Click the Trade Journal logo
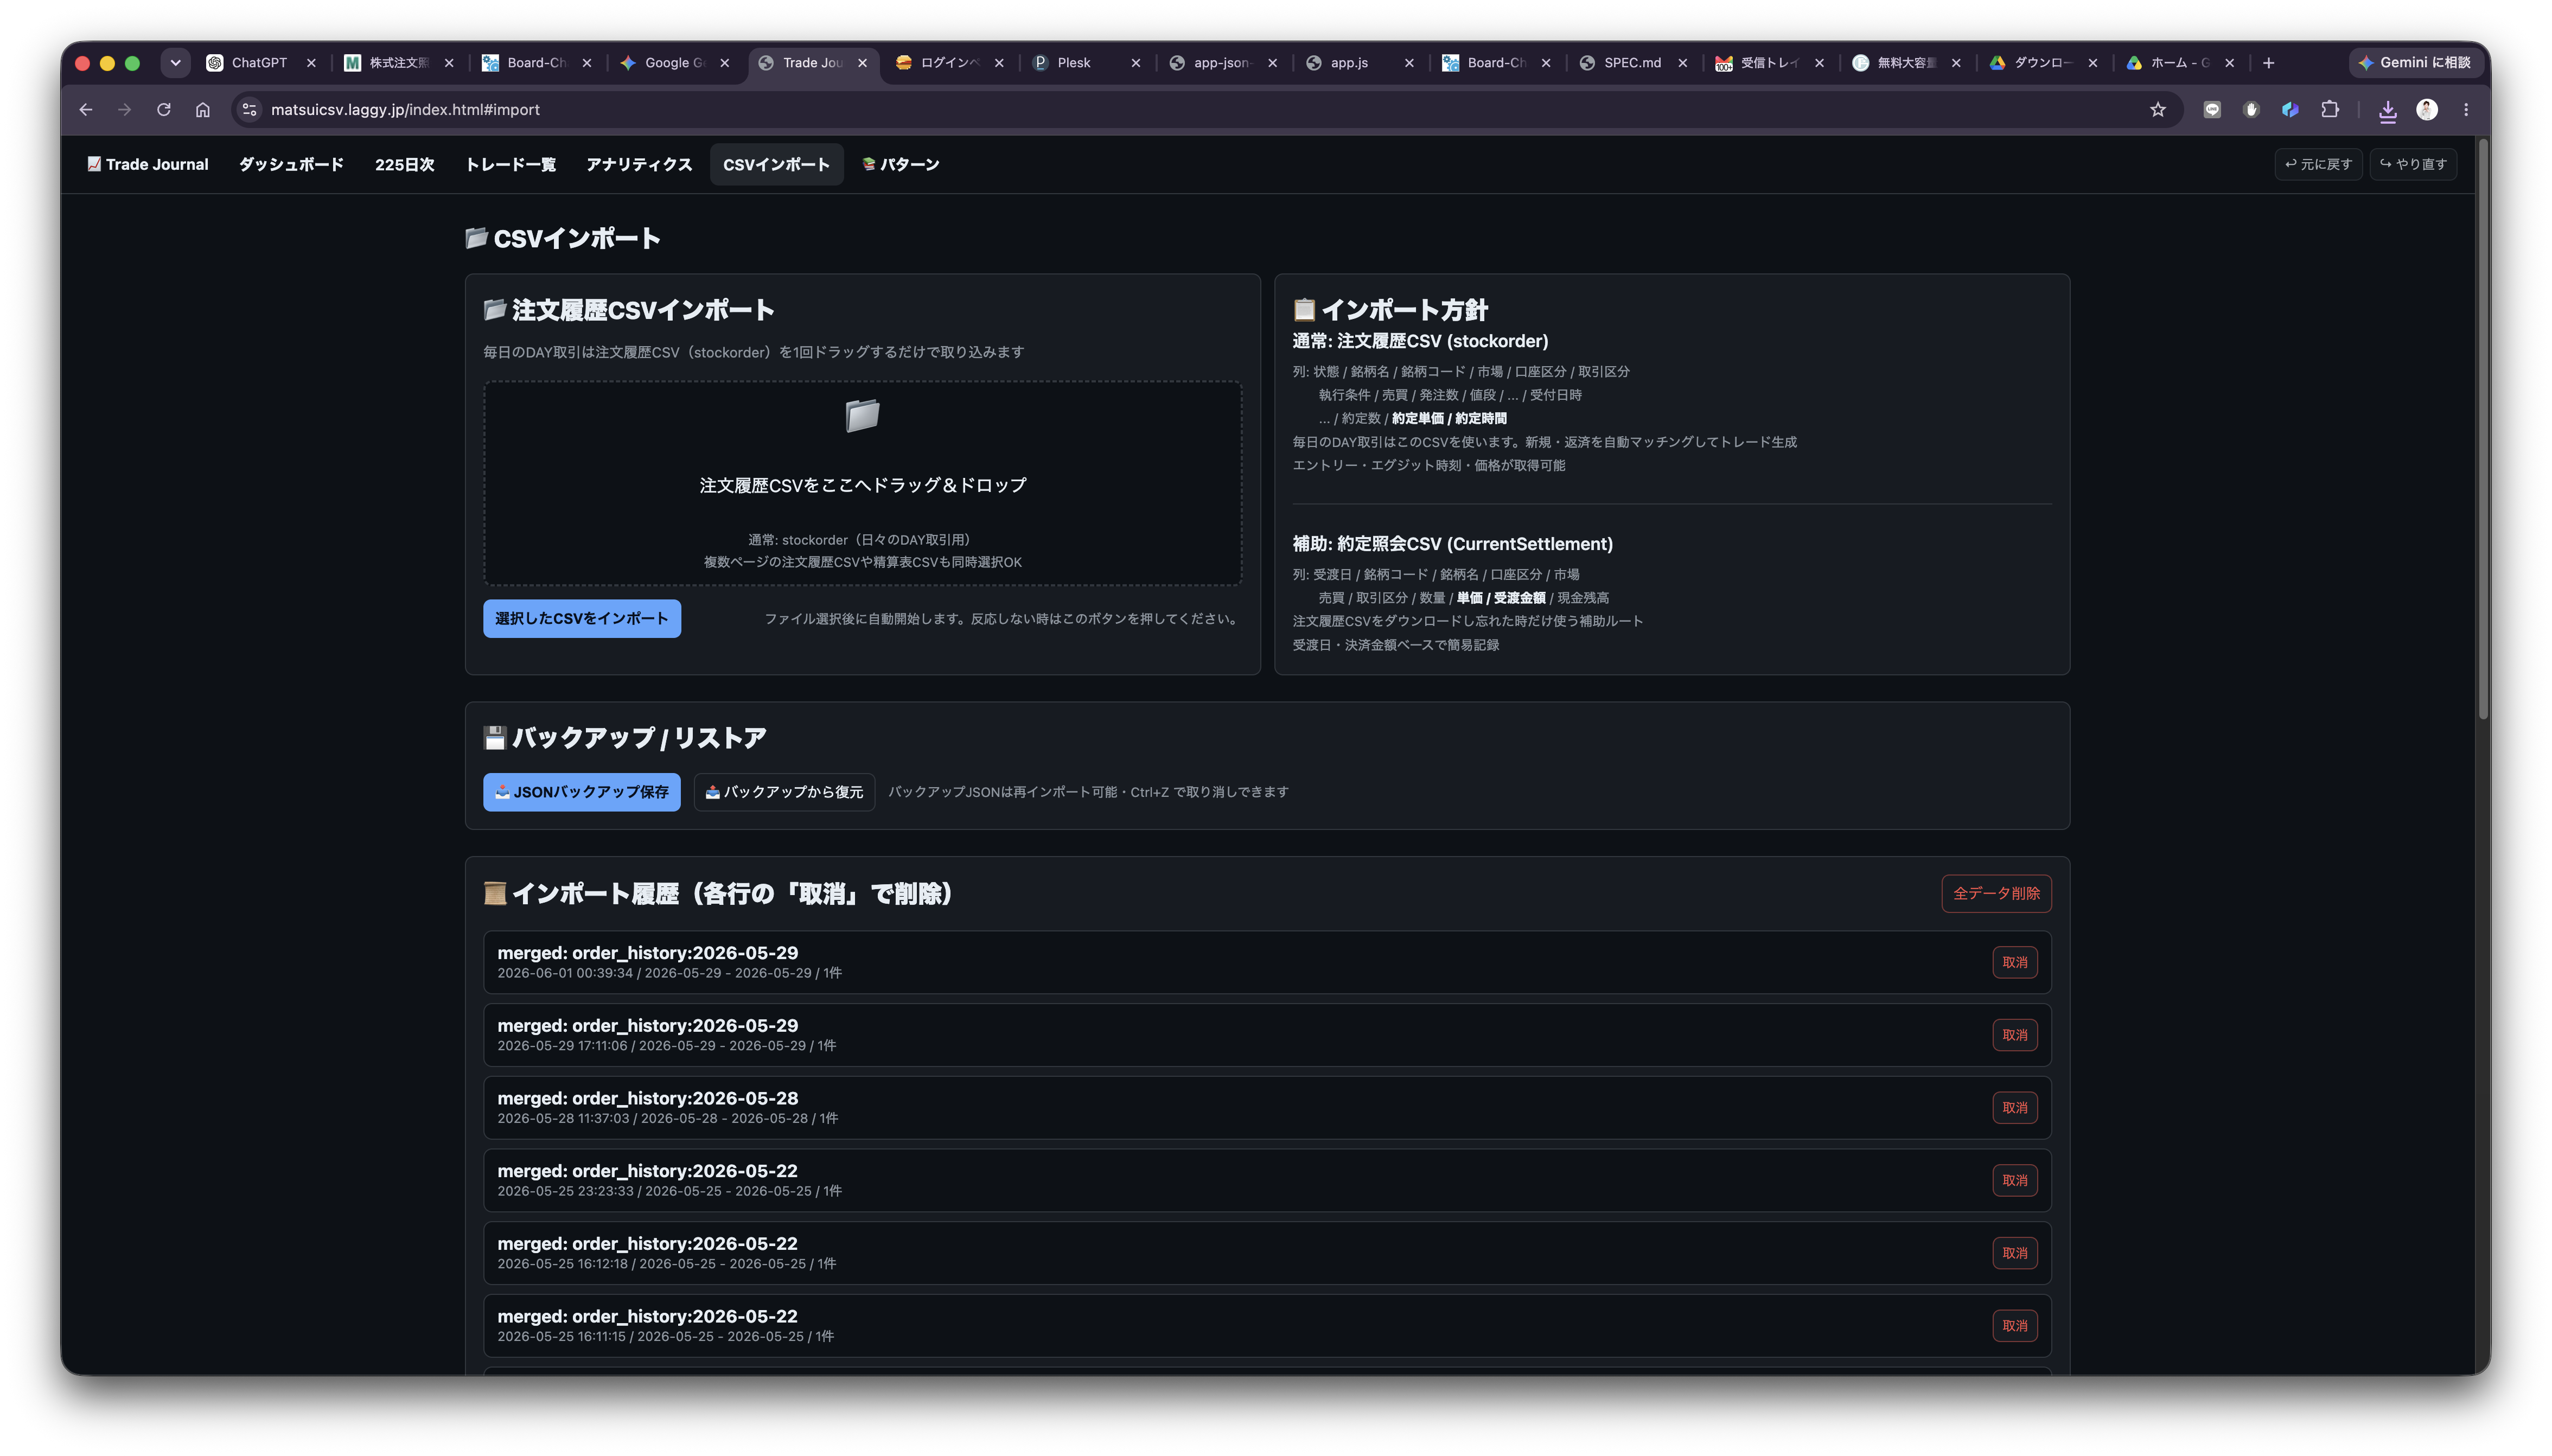 click(148, 164)
